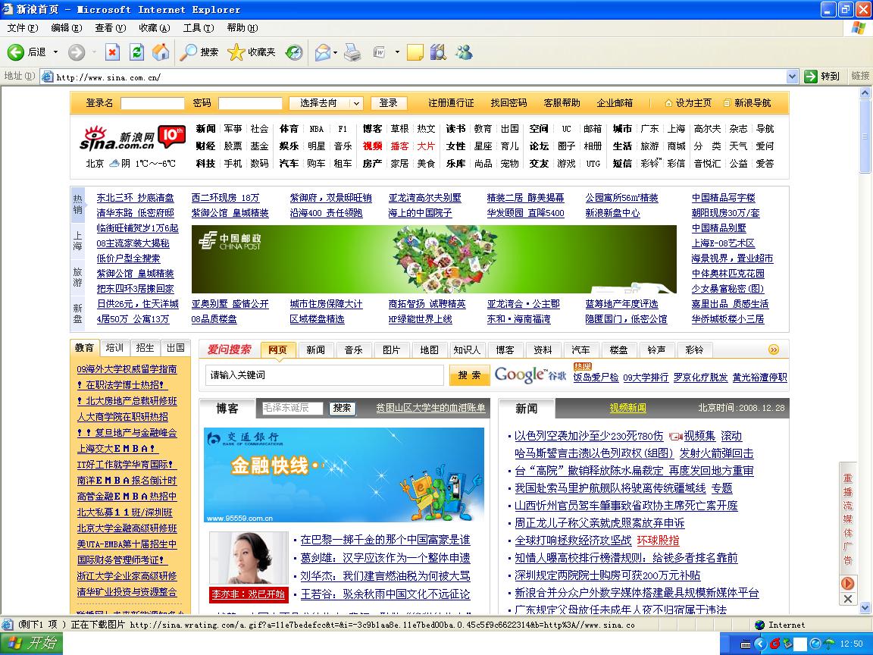Image resolution: width=873 pixels, height=655 pixels.
Task: Click the Edit document toolbar icon
Action: click(x=380, y=52)
